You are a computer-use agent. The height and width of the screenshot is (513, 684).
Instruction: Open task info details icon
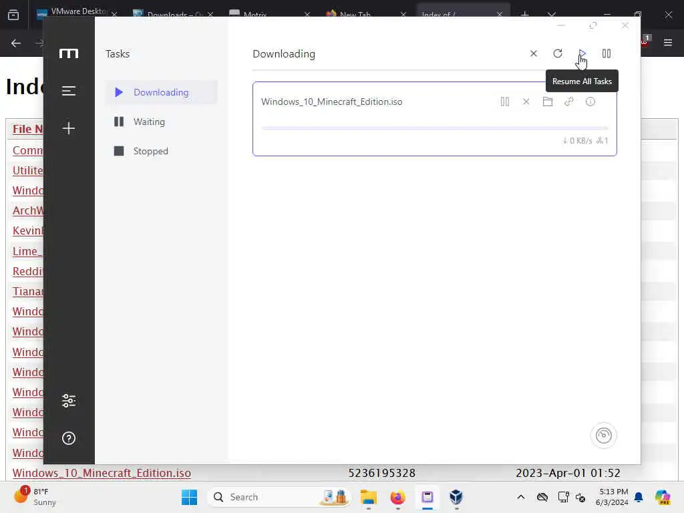[590, 102]
